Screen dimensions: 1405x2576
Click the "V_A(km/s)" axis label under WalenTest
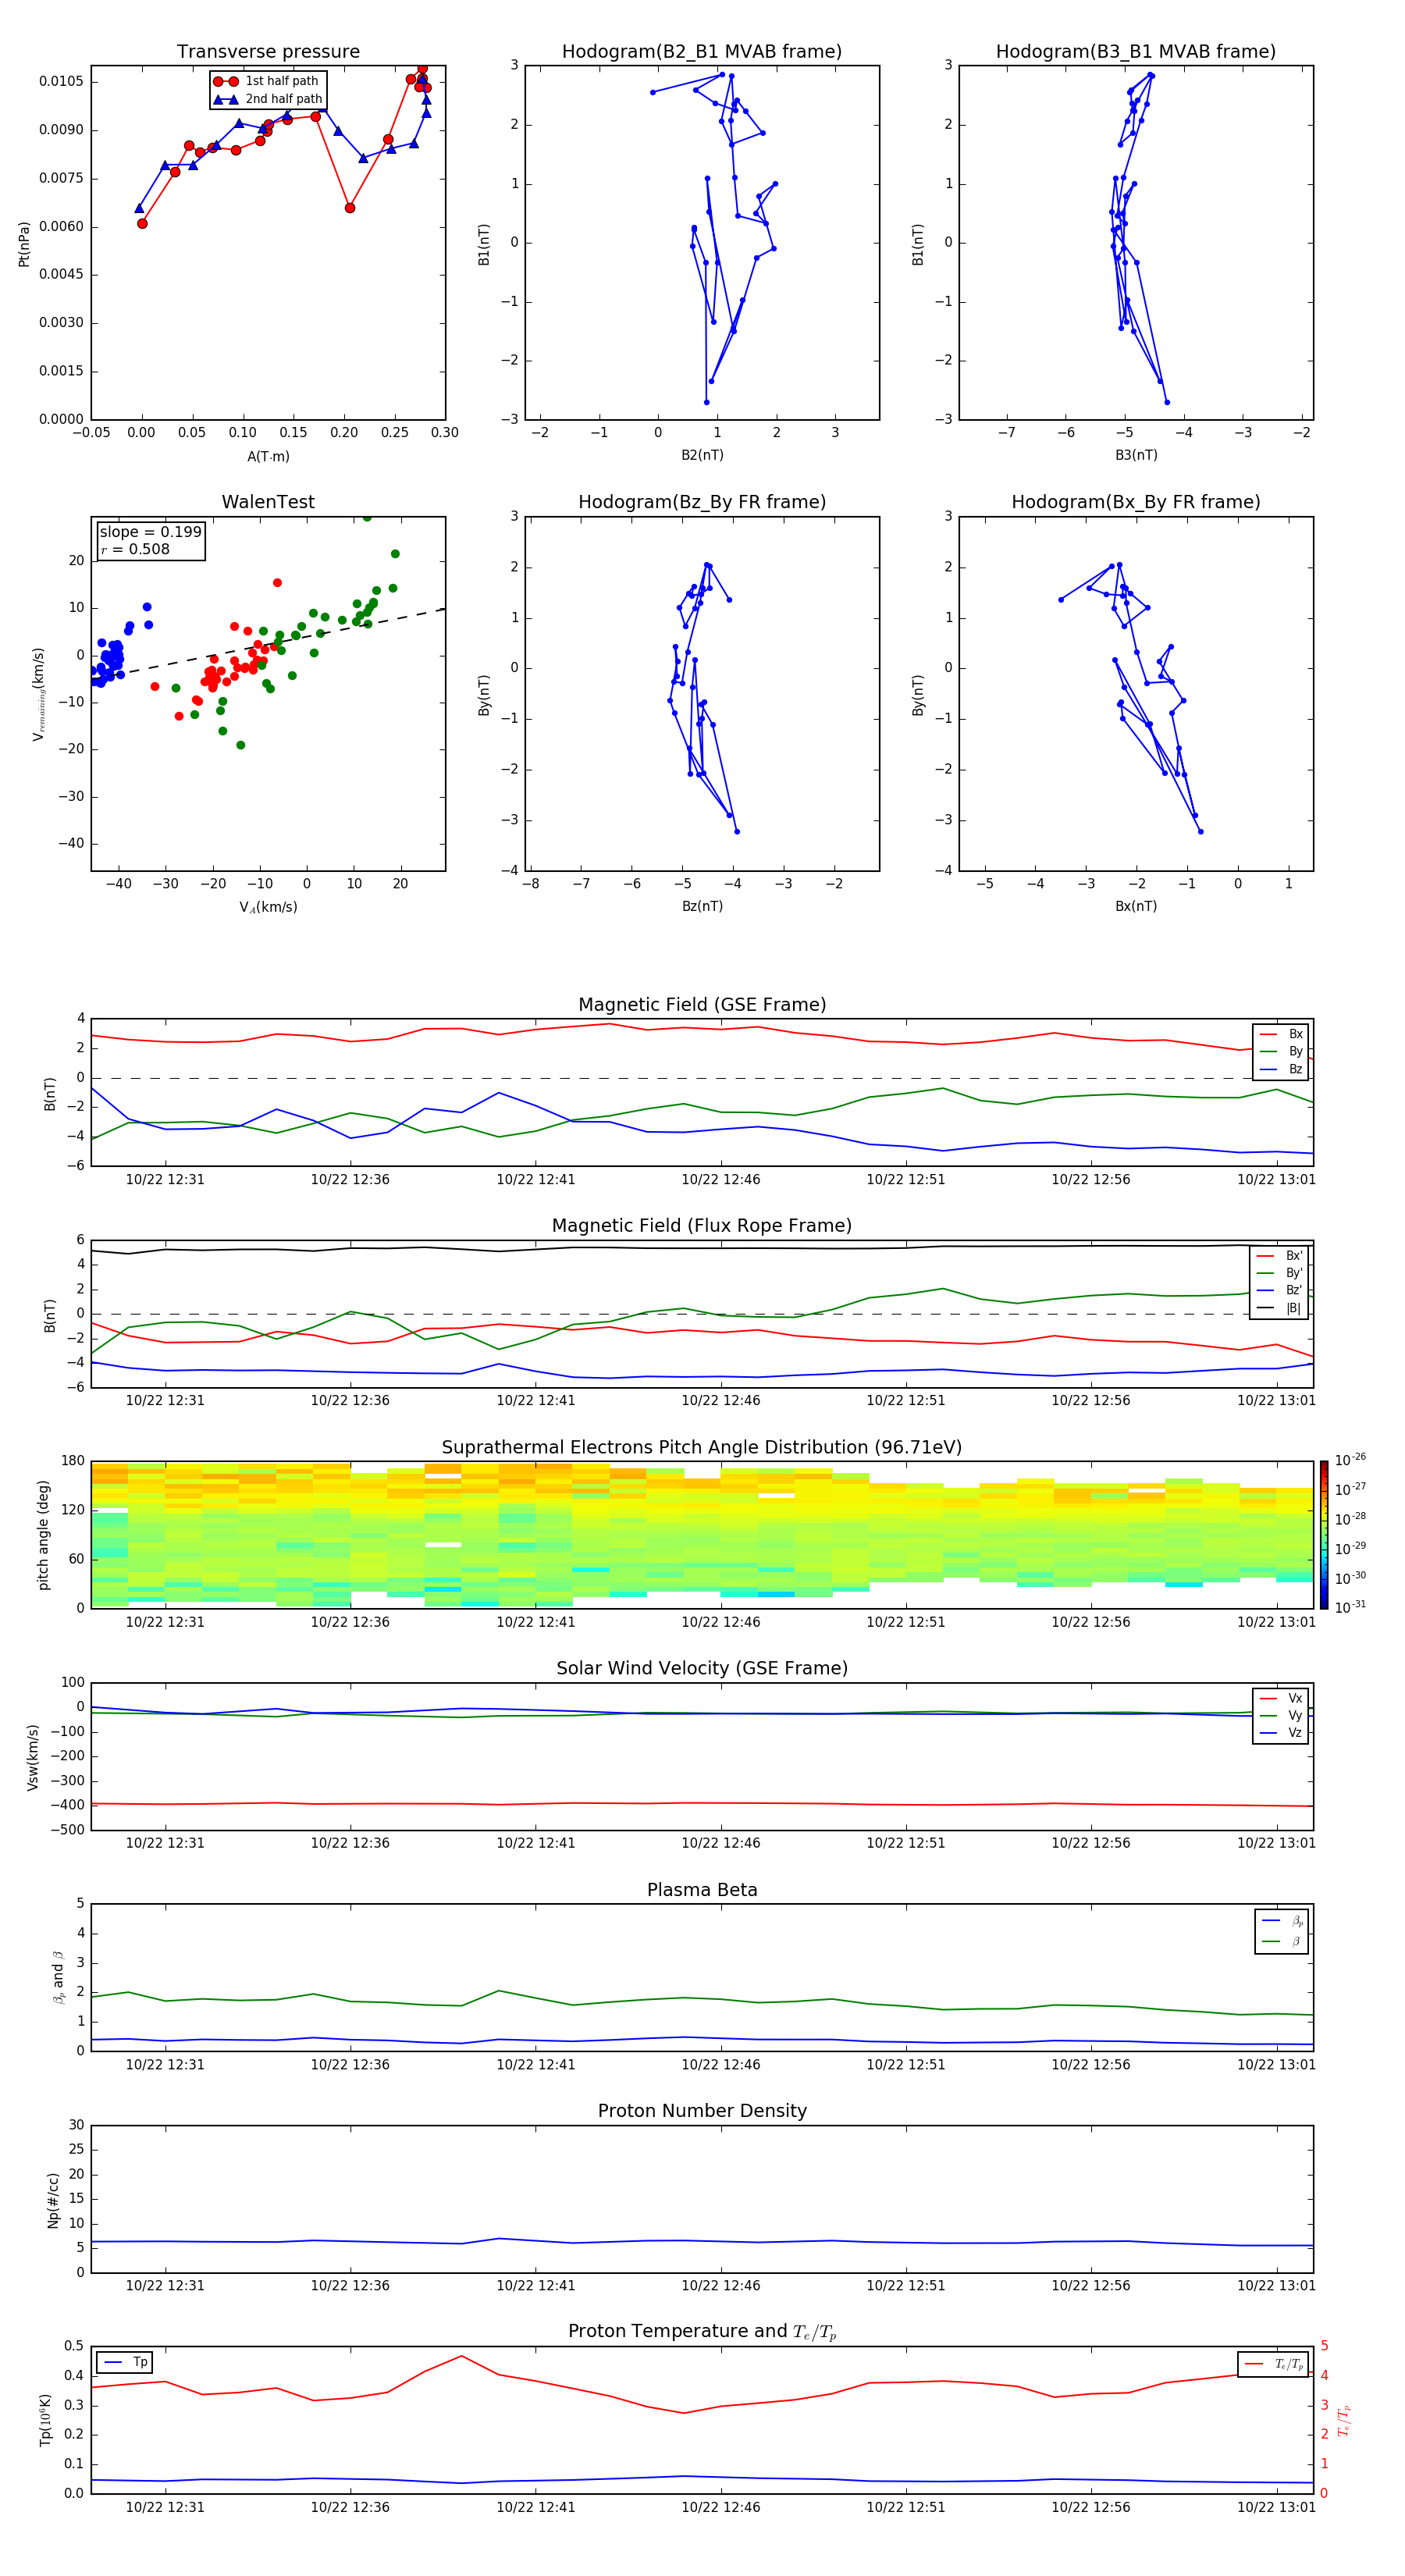point(268,907)
